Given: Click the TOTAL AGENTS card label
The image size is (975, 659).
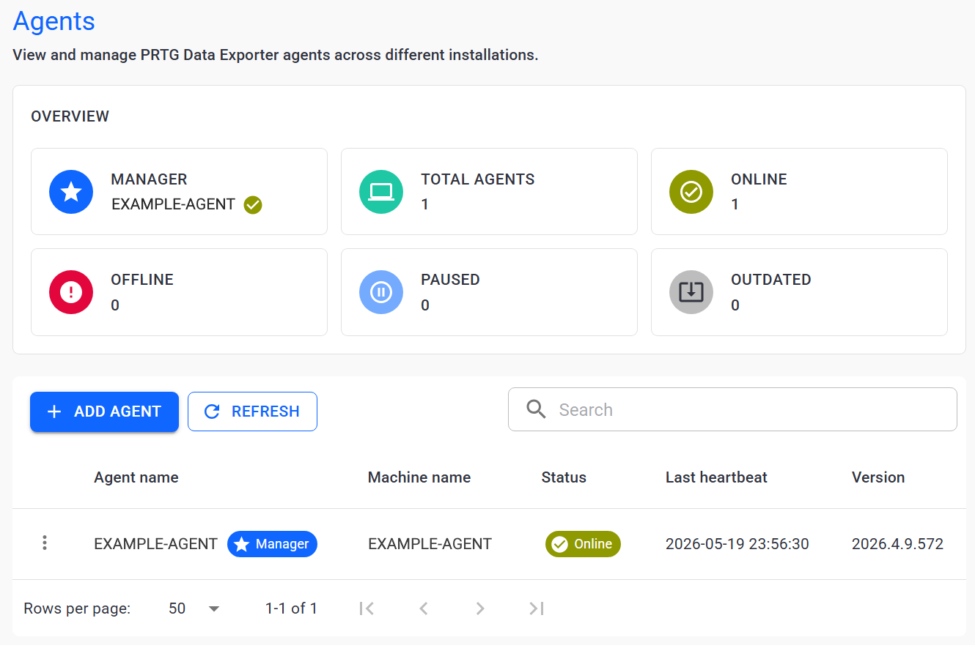Looking at the screenshot, I should [478, 179].
